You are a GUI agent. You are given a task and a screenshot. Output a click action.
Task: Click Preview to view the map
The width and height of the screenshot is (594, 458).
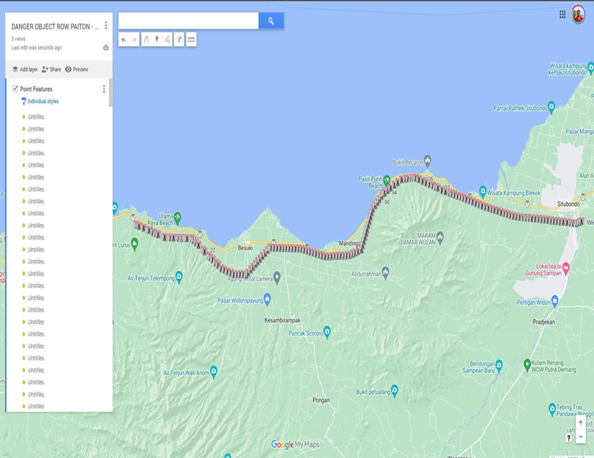[77, 70]
